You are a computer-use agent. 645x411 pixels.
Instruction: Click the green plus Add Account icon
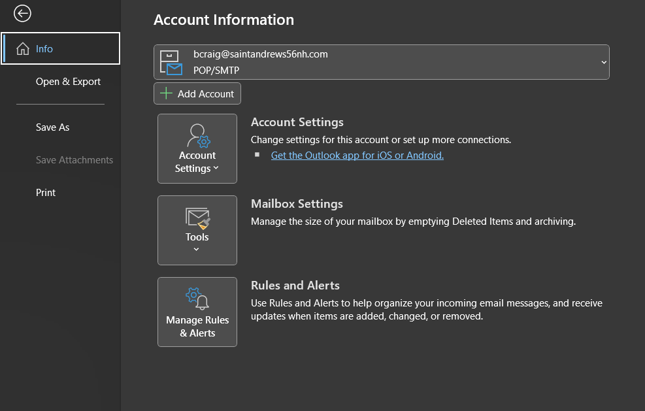click(x=167, y=93)
